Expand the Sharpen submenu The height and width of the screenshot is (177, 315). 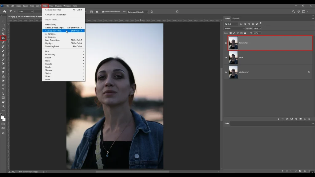pos(63,70)
